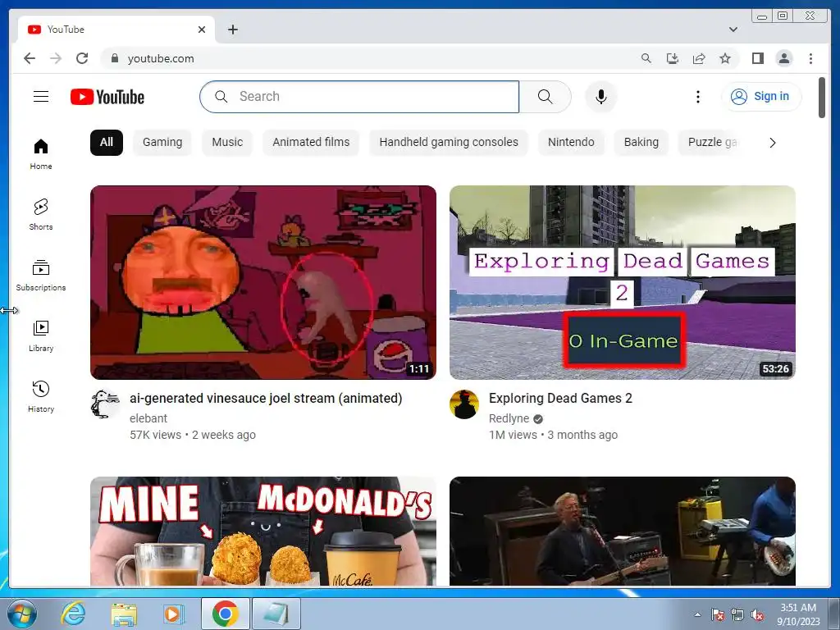Launch Internet Explorer from the taskbar
The image size is (840, 630).
(73, 614)
